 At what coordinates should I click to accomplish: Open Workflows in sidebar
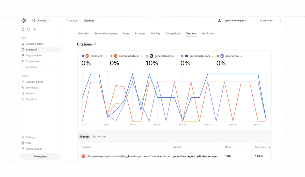(40, 88)
